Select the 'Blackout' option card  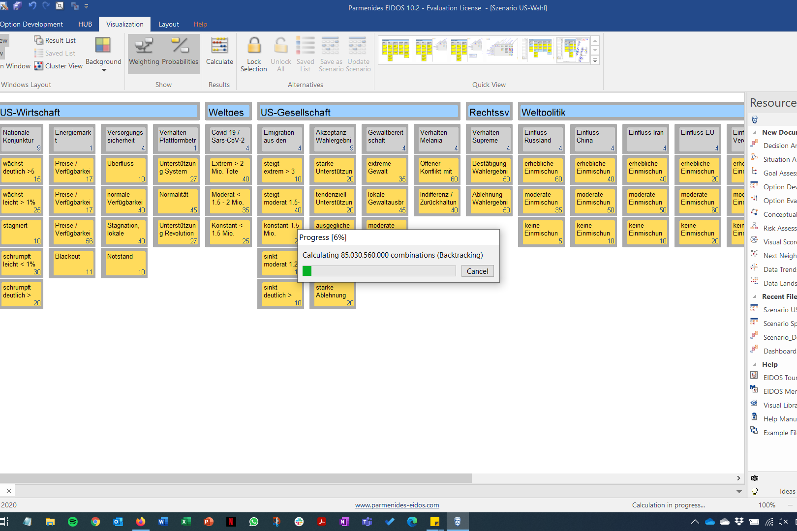pos(72,263)
